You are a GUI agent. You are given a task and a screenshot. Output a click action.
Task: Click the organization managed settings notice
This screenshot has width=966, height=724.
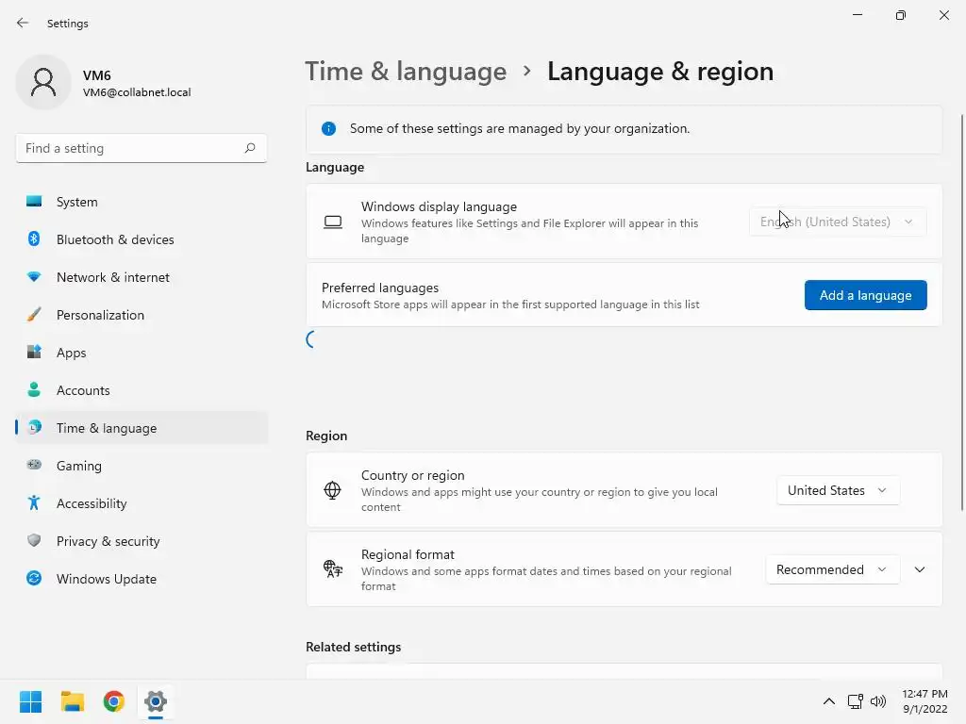click(624, 128)
